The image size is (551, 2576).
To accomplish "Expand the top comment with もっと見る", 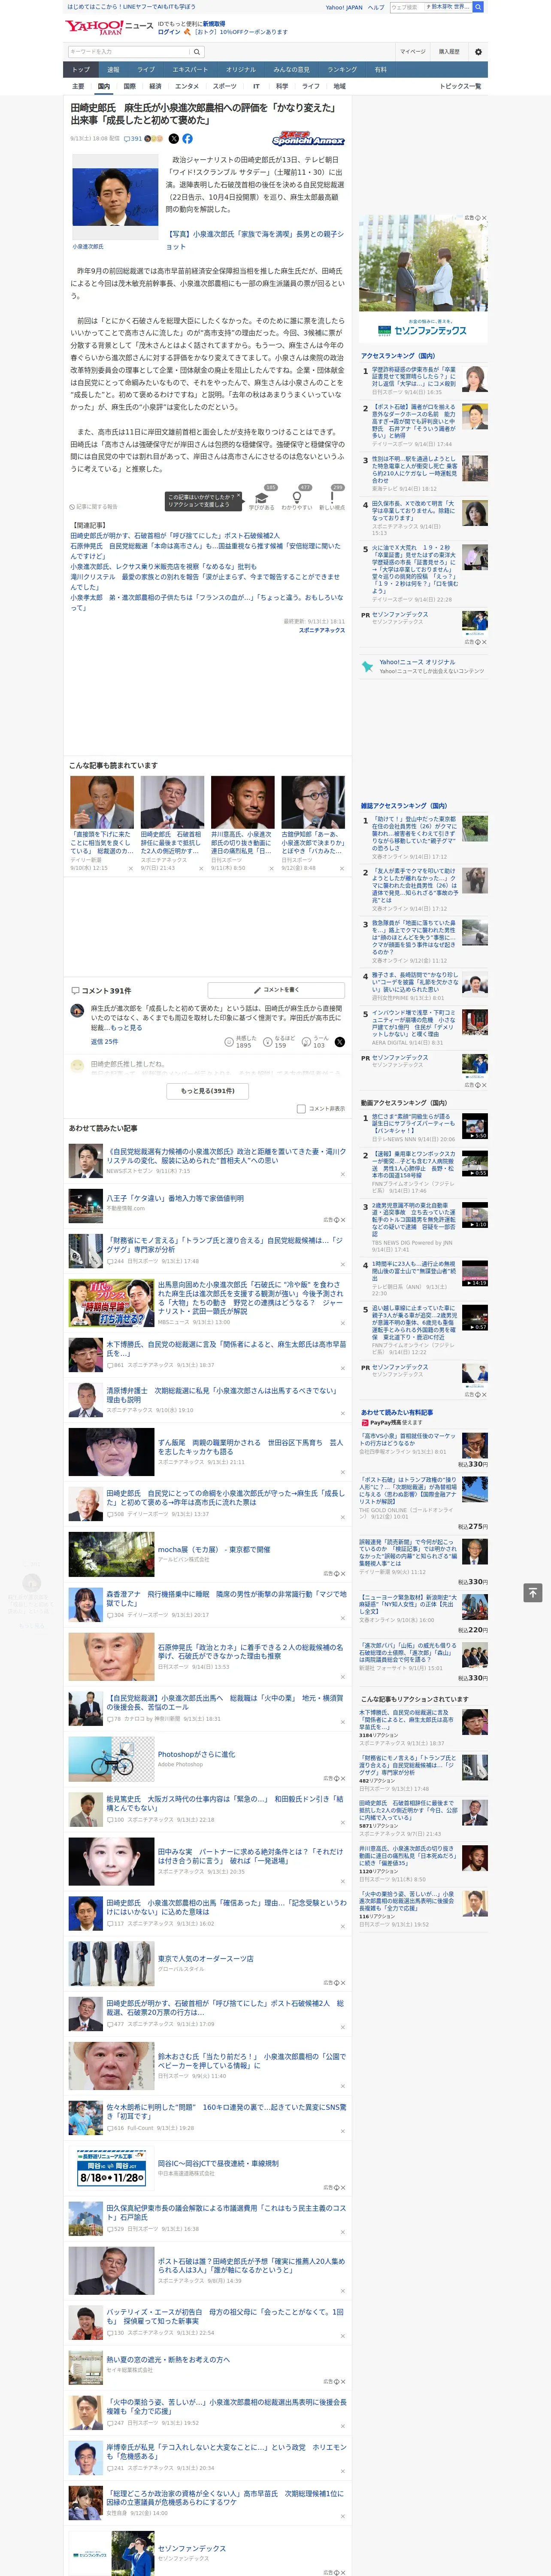I will [x=127, y=1028].
